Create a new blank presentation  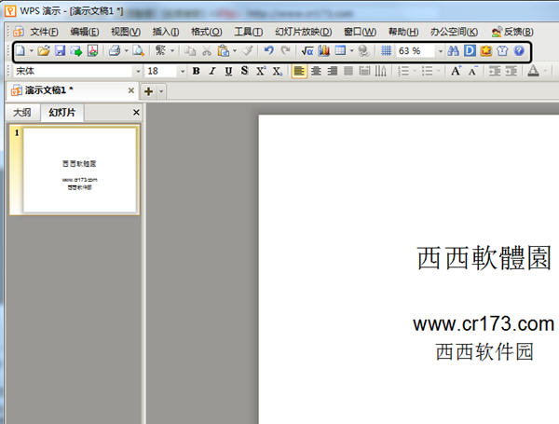pos(20,51)
